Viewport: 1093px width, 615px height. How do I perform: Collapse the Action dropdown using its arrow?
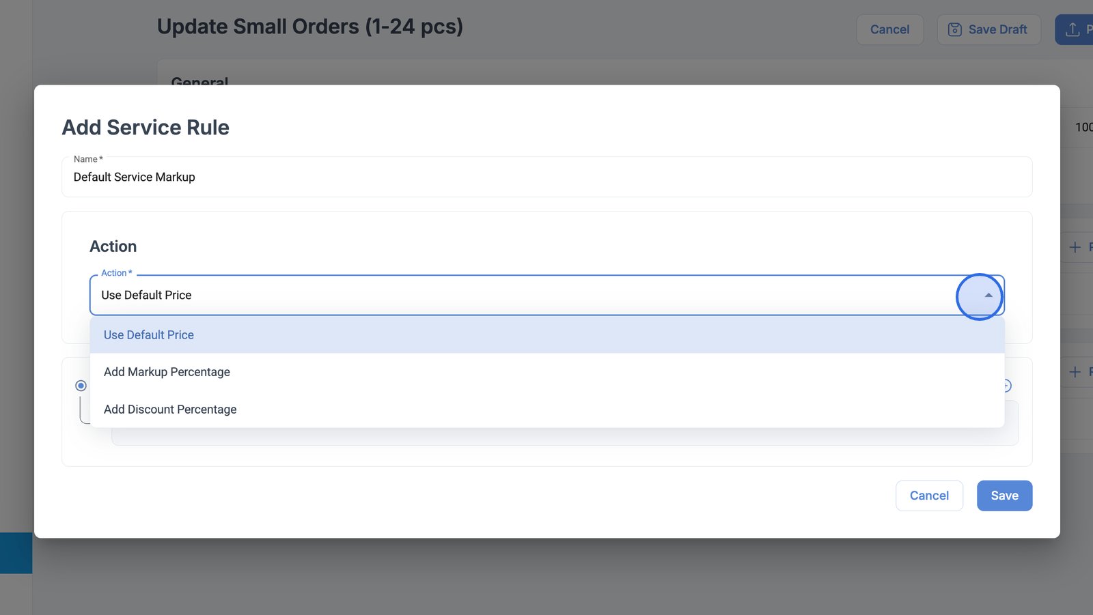point(988,296)
